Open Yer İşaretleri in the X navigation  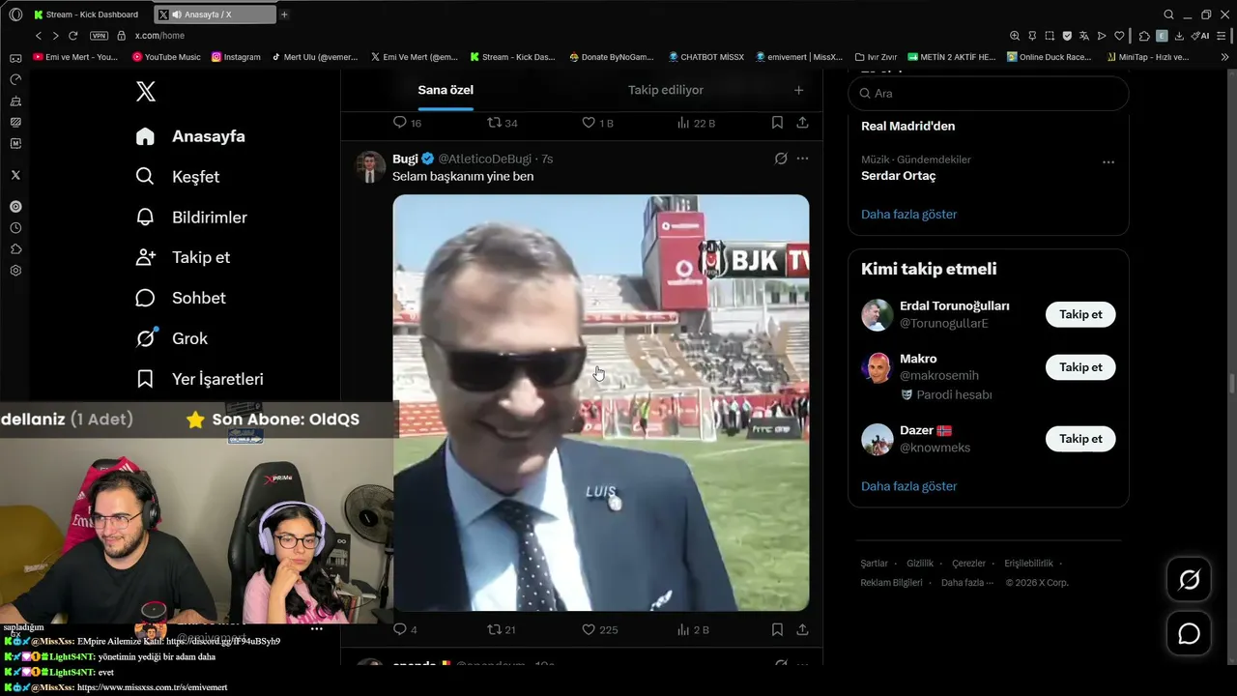point(199,379)
